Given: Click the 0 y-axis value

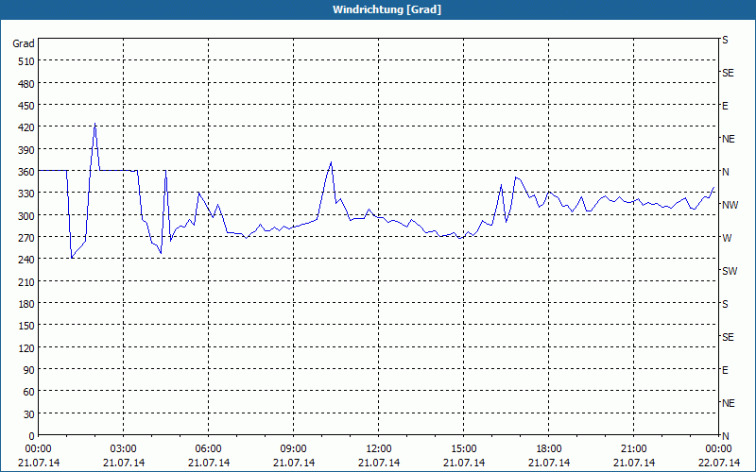Looking at the screenshot, I should (32, 436).
